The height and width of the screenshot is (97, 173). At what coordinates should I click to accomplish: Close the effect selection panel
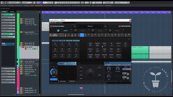[129, 39]
